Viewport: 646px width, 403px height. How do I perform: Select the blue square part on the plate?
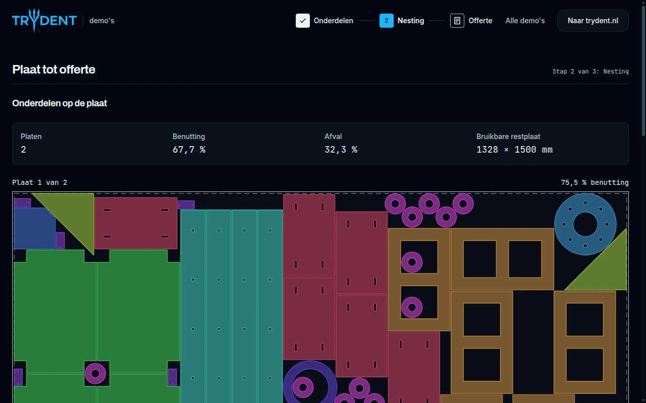(x=34, y=228)
